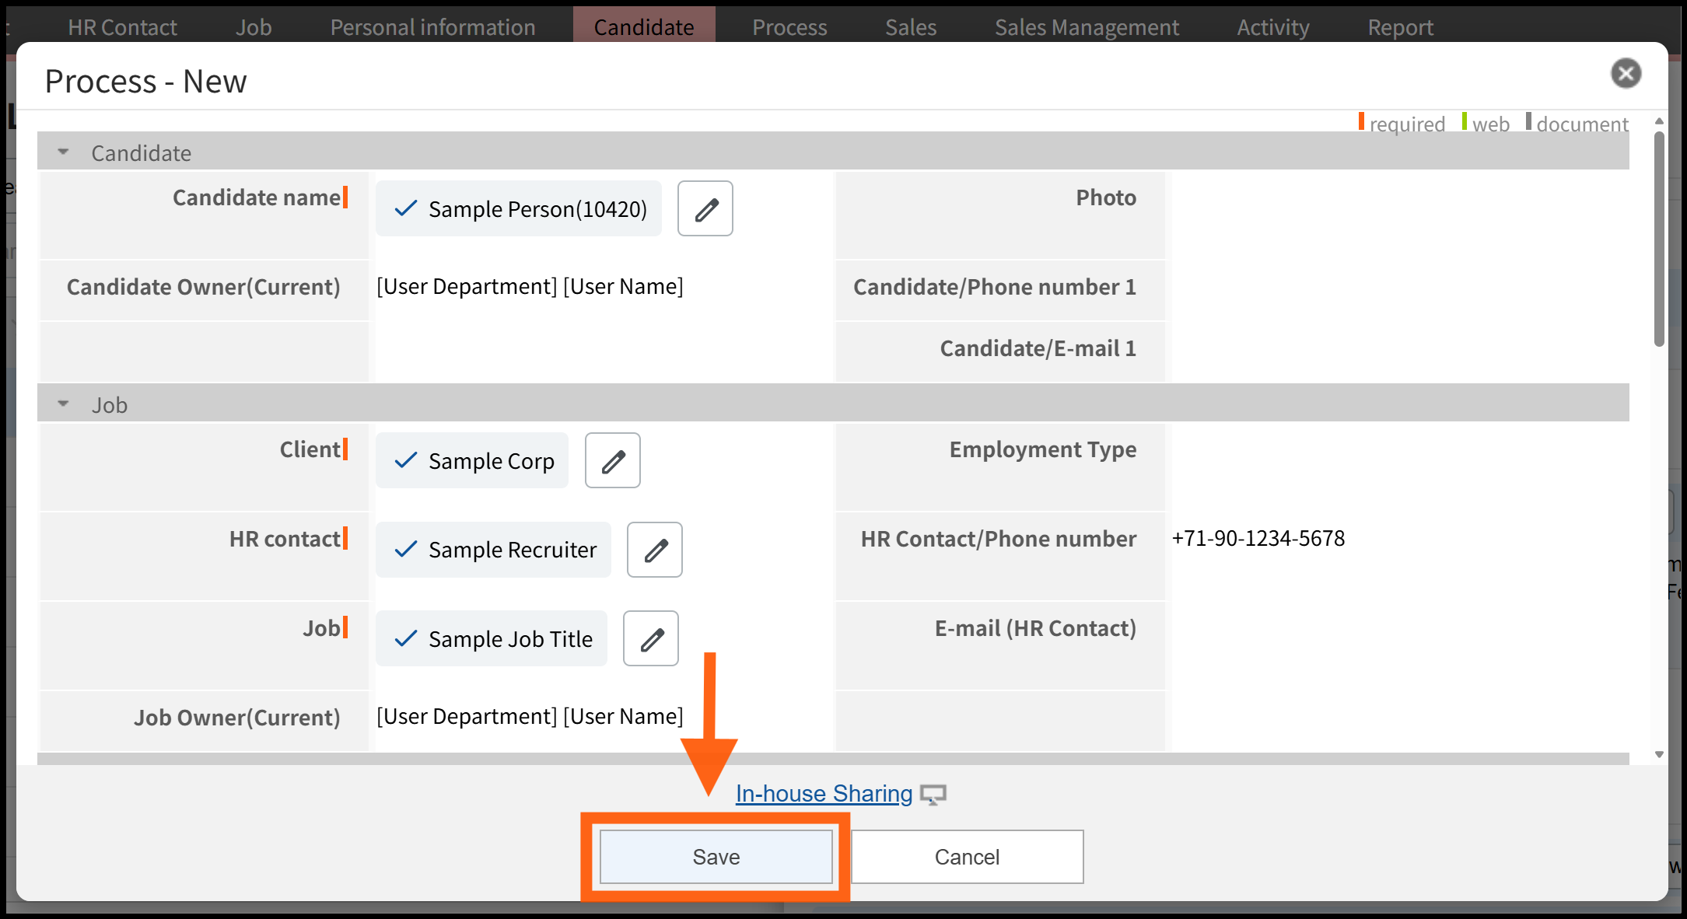Click checkmark on Sample Recruiter chip

406,550
